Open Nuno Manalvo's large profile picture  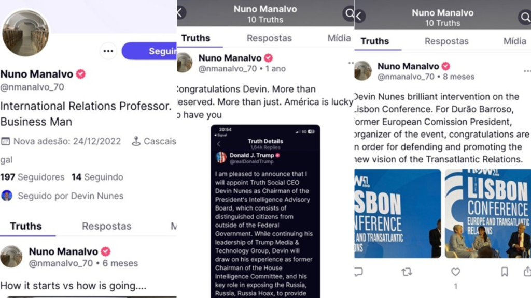pos(25,33)
